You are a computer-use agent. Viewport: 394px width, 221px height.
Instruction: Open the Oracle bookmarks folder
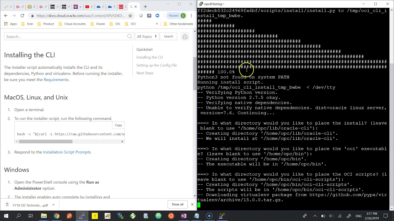pos(98,24)
